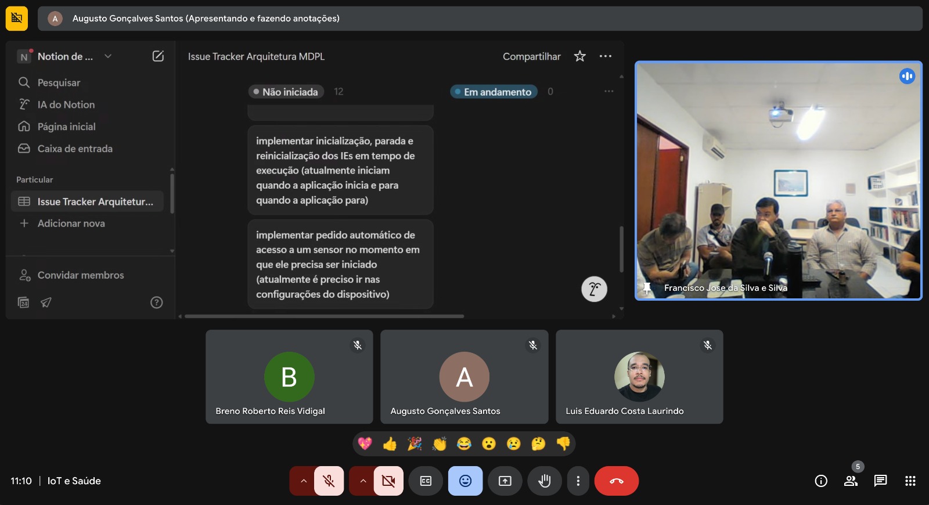Send the thinking face reaction
Viewport: 929px width, 505px height.
click(x=538, y=444)
